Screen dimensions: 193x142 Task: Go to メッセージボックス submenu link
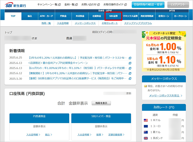tap(85, 23)
